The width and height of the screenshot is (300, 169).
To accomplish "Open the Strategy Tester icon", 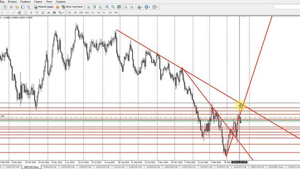I will 29,7.
